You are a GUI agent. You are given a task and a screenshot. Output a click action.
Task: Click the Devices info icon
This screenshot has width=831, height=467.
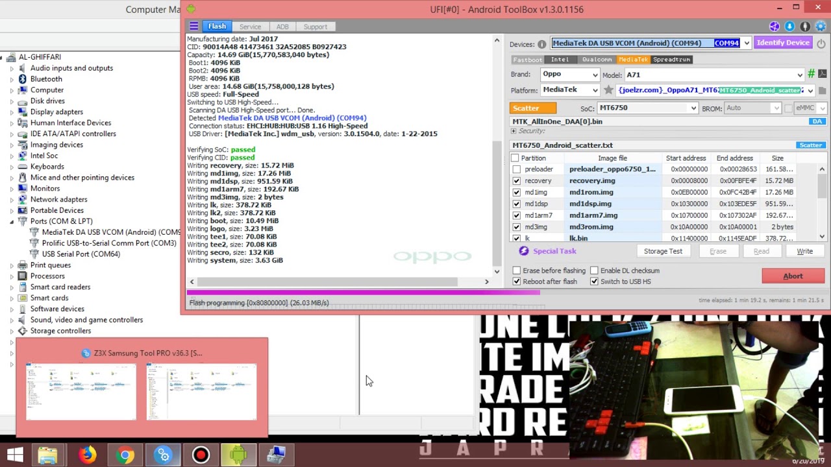point(541,44)
